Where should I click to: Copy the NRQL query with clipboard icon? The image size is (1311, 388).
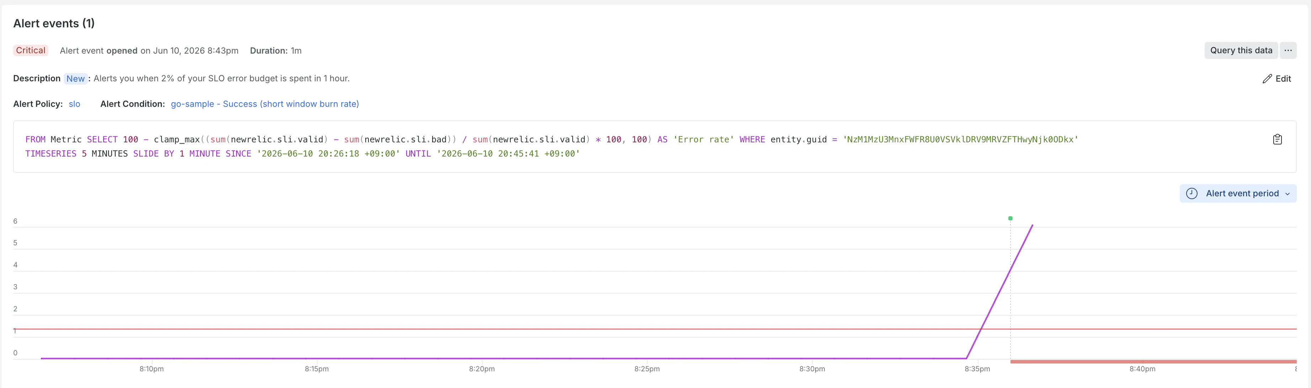(1277, 139)
